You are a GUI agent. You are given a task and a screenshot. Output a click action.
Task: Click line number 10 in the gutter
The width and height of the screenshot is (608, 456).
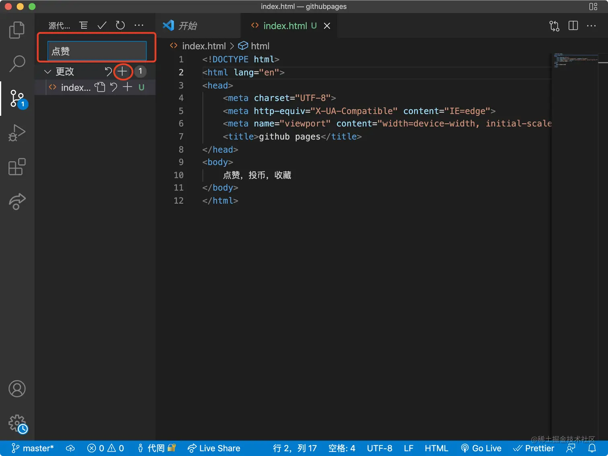[x=179, y=175]
